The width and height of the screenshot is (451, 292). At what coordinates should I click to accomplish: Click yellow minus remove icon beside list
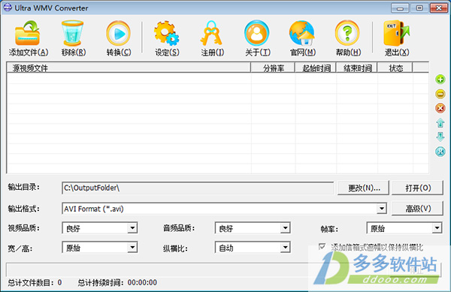440,94
